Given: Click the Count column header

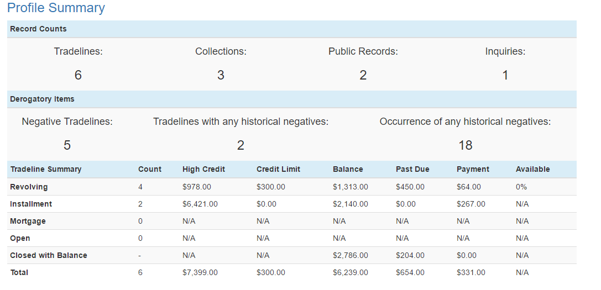Looking at the screenshot, I should coord(150,170).
